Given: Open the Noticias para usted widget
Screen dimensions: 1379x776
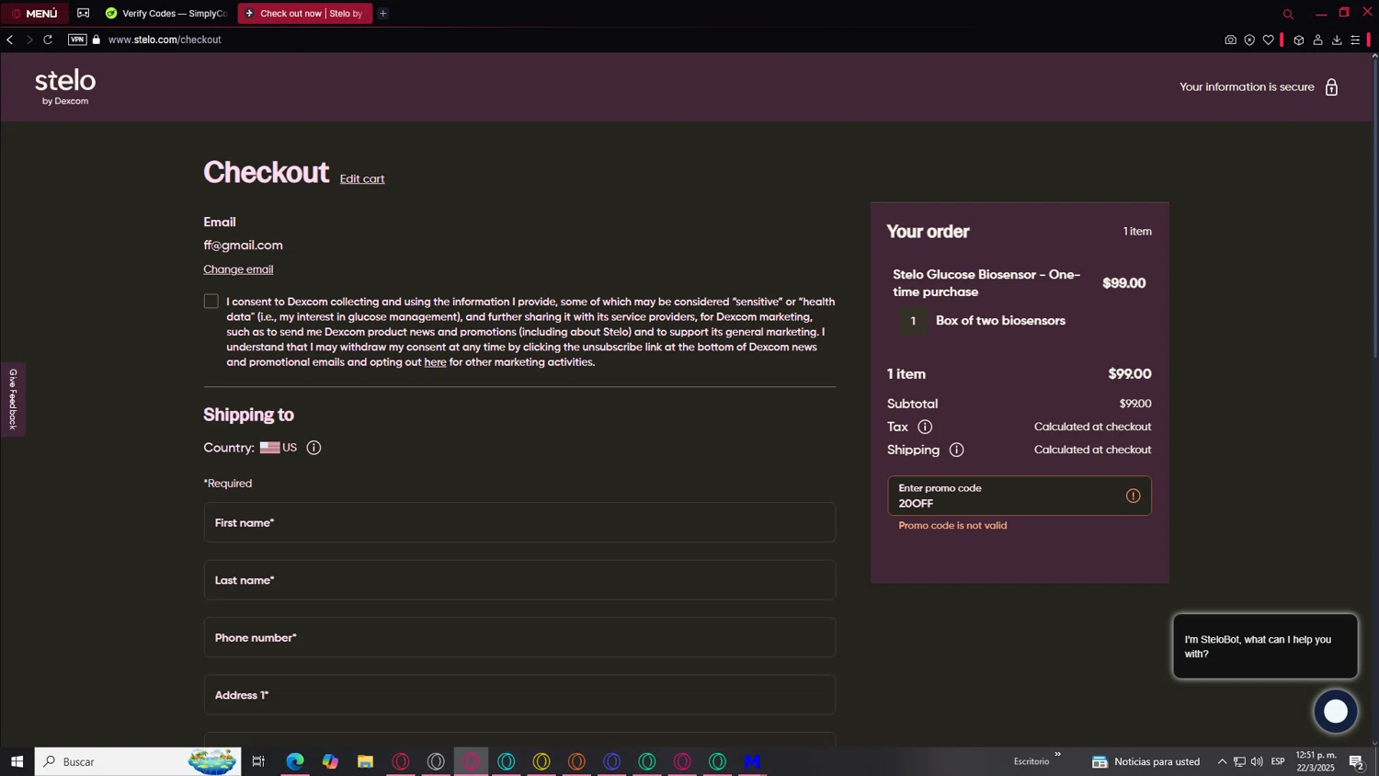Looking at the screenshot, I should pos(1145,761).
